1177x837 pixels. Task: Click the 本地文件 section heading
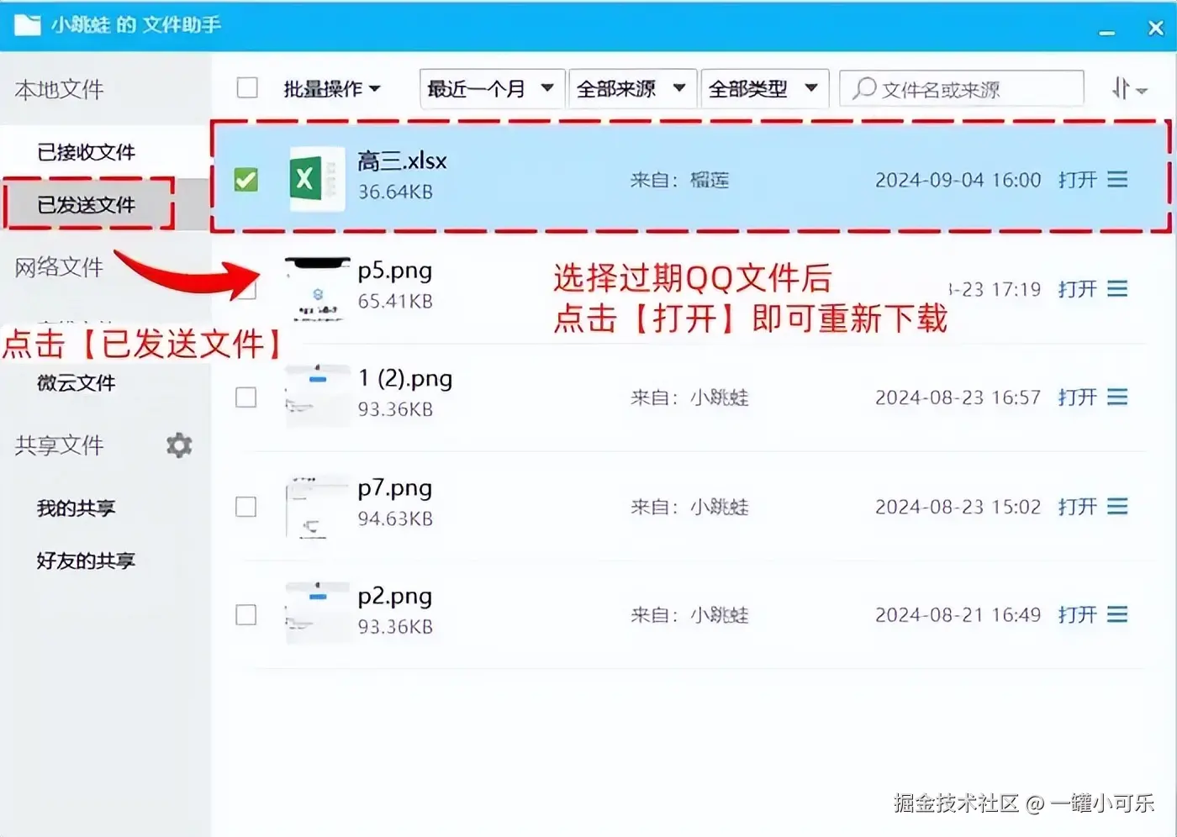coord(59,89)
